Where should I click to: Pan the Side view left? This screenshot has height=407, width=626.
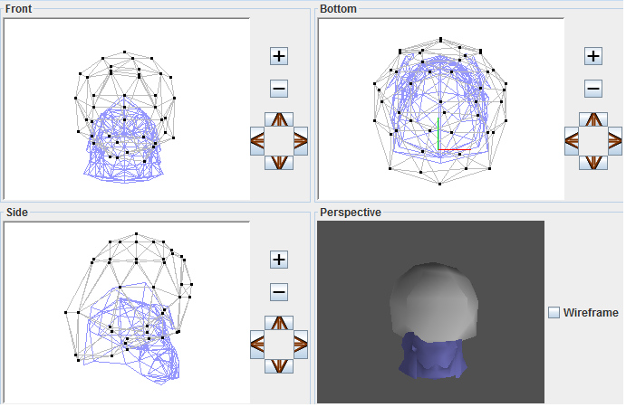coord(257,345)
